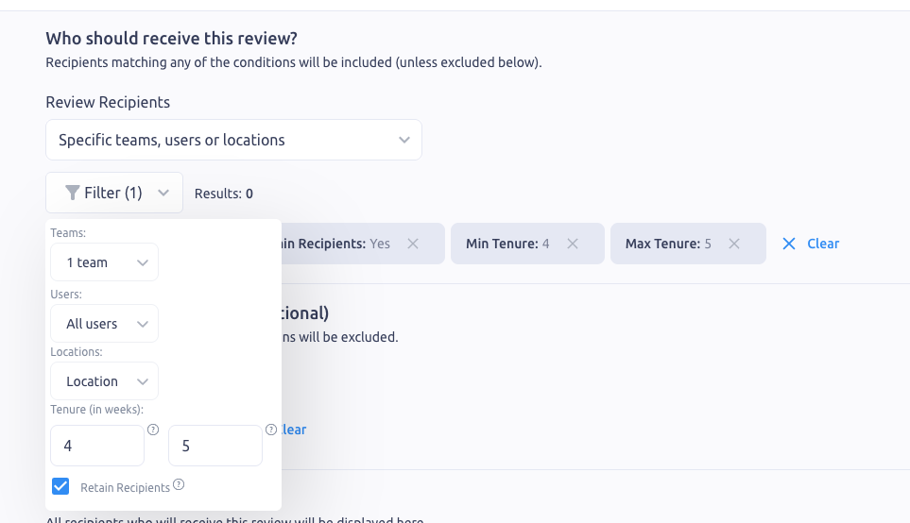Remove the Max Tenure filter chip
Viewport: 910px width, 523px height.
(x=734, y=244)
